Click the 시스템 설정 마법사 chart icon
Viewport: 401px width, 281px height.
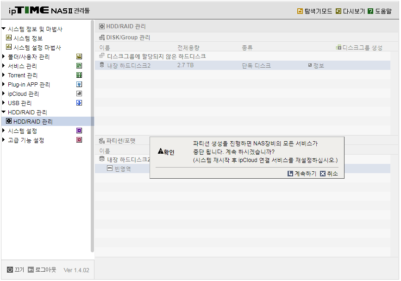[x=9, y=47]
